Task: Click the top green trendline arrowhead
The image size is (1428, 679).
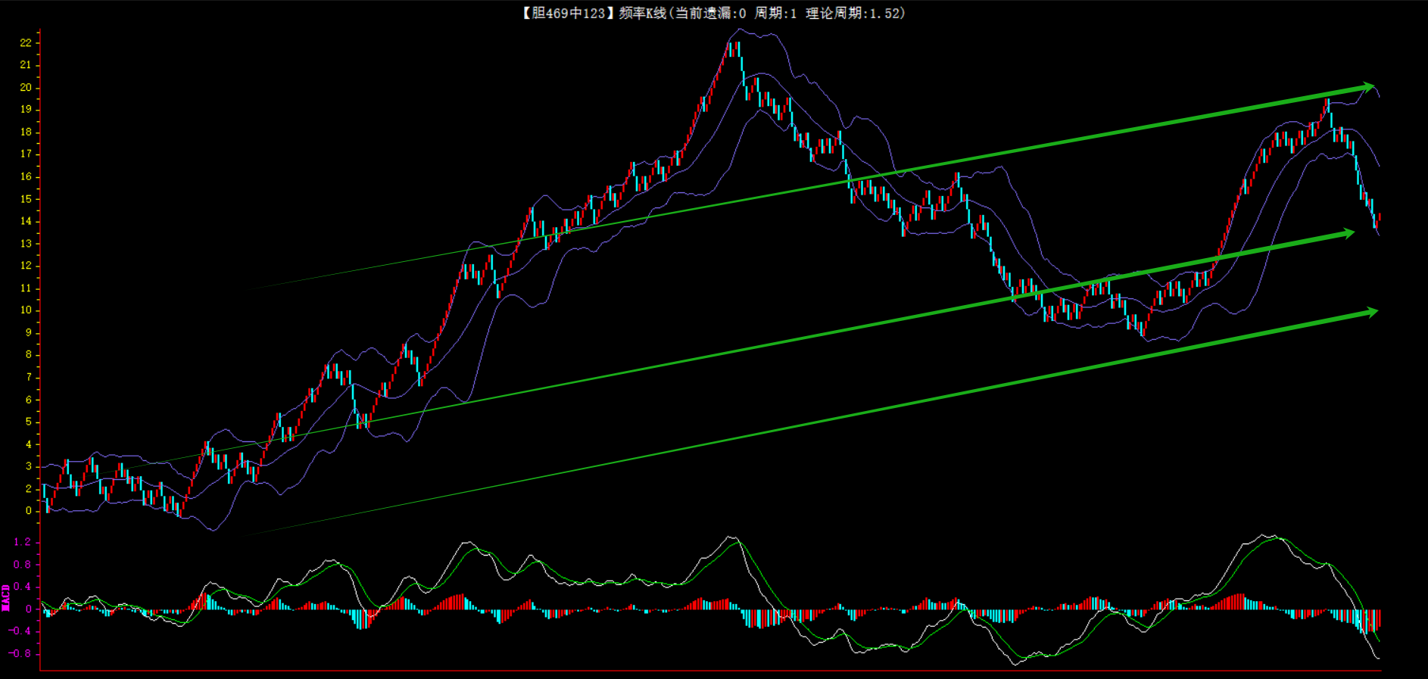Action: click(1367, 86)
